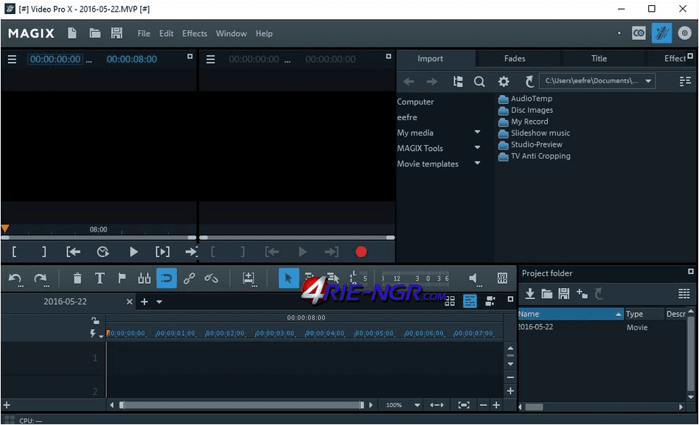Group objects with chain link icon
699x425 pixels.
(189, 278)
